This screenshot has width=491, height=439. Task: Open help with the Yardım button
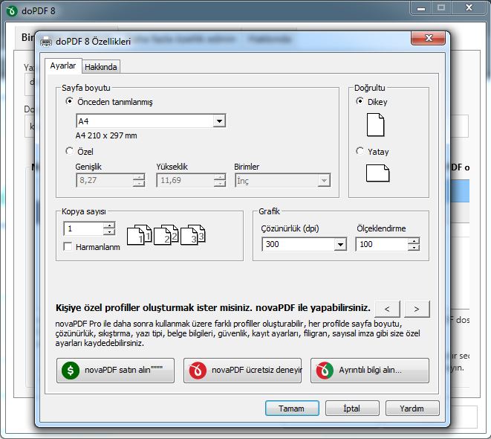pos(412,408)
